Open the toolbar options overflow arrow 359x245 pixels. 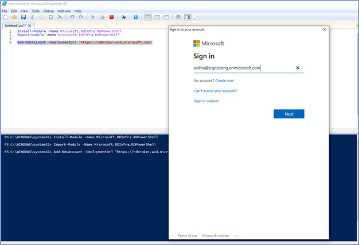point(194,19)
